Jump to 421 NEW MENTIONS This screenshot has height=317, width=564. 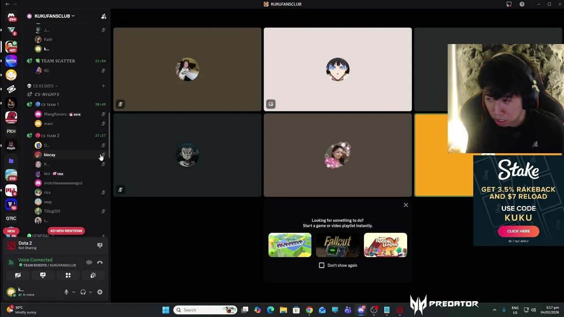[x=66, y=231]
